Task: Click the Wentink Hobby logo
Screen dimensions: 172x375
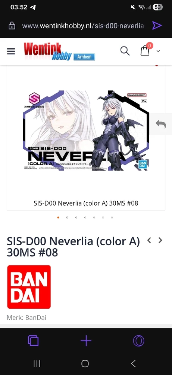Action: pos(59,51)
